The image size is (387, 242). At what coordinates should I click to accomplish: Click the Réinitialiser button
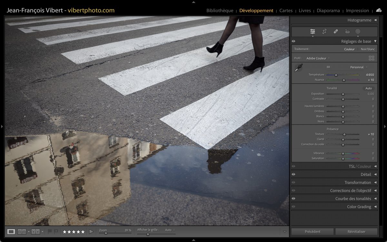pos(356,232)
